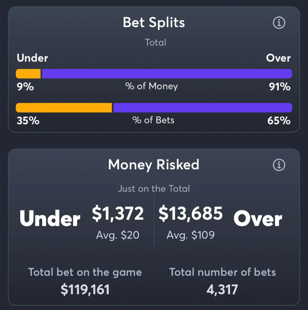Select the $1,372 Under amount
The height and width of the screenshot is (310, 308).
pos(118,213)
